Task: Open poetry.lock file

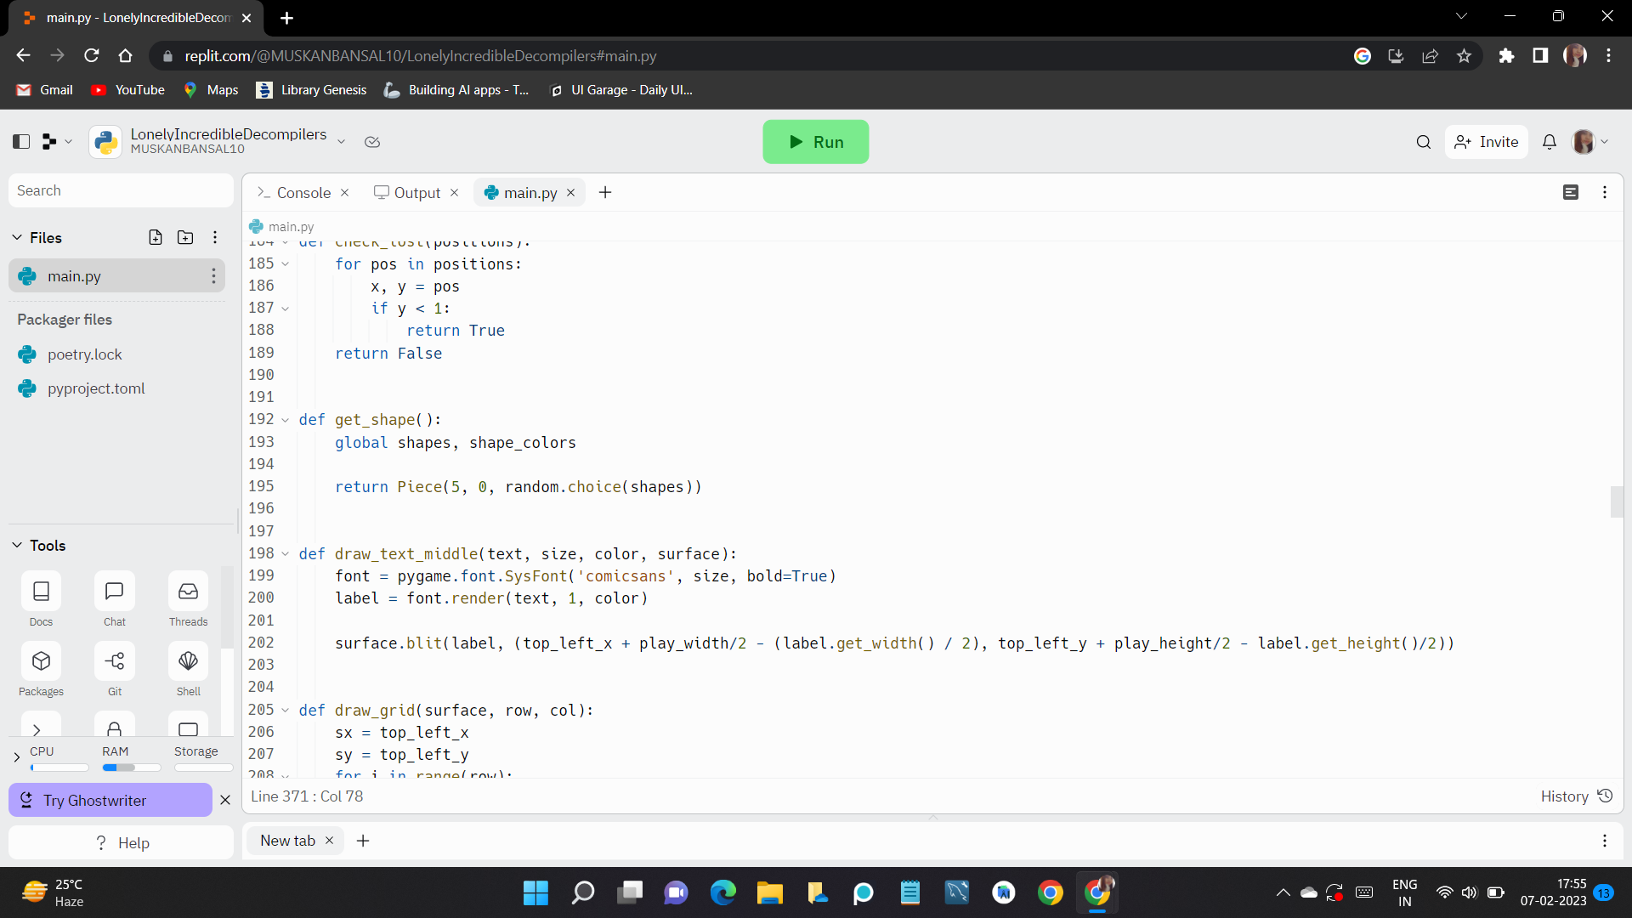Action: 85,354
